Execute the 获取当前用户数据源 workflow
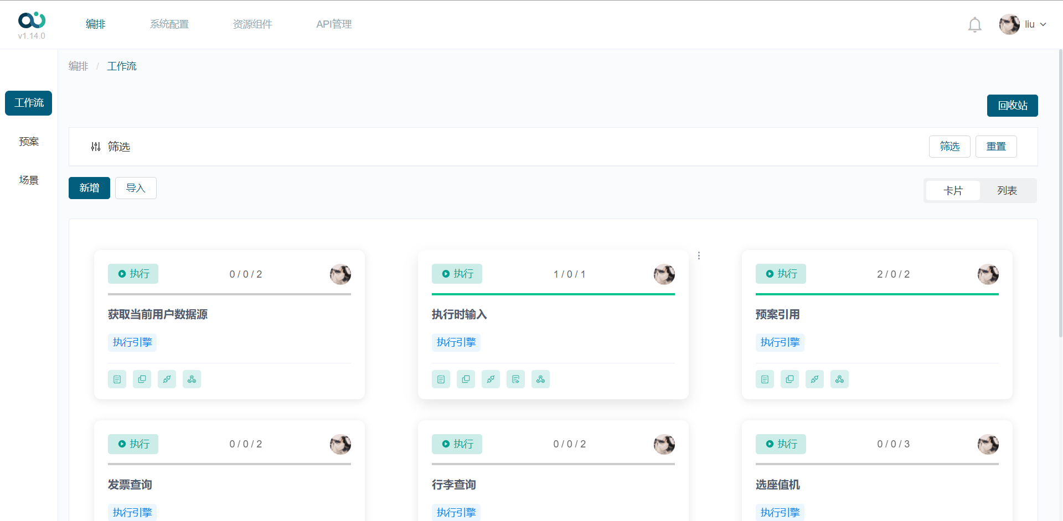 [133, 274]
